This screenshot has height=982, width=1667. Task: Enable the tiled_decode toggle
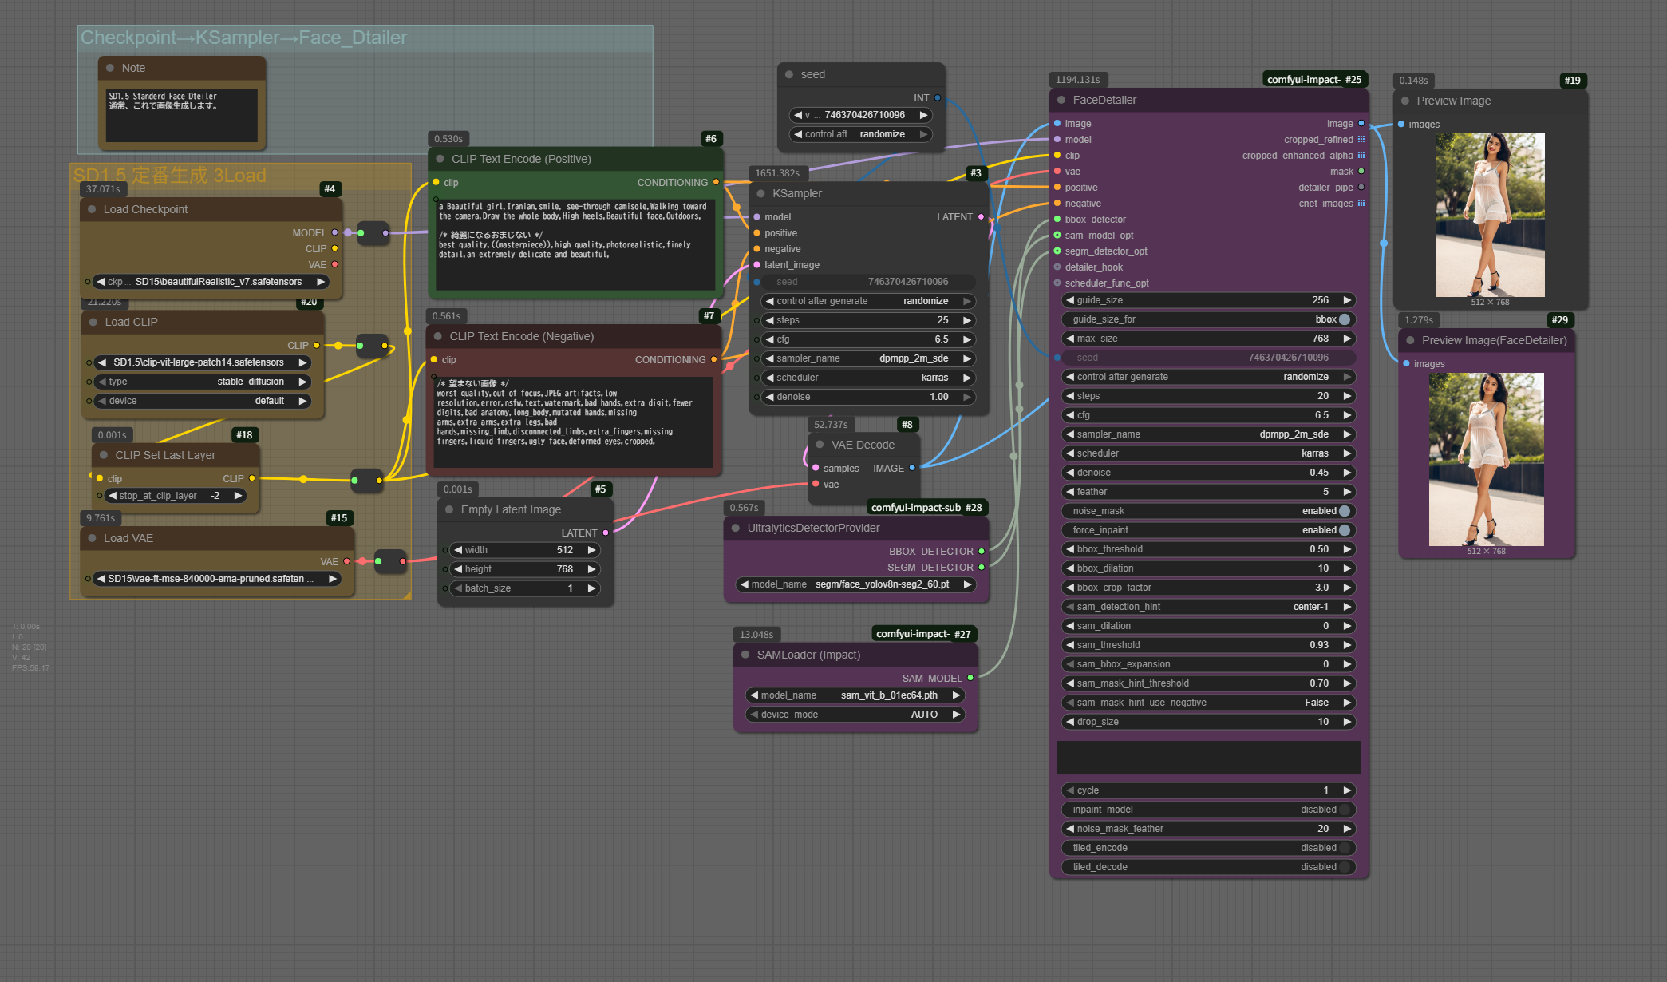[x=1345, y=867]
